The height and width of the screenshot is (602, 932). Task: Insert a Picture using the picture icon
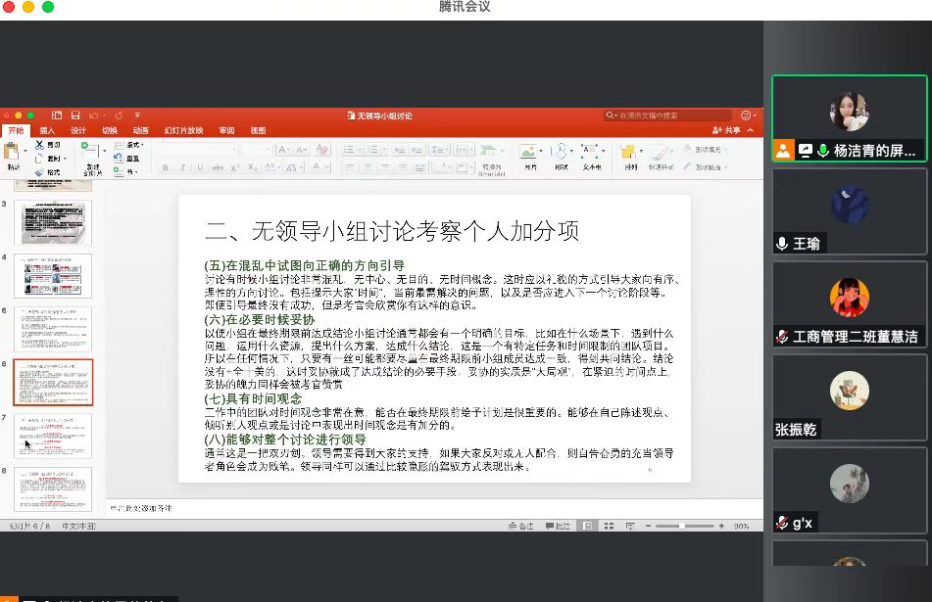click(x=528, y=152)
